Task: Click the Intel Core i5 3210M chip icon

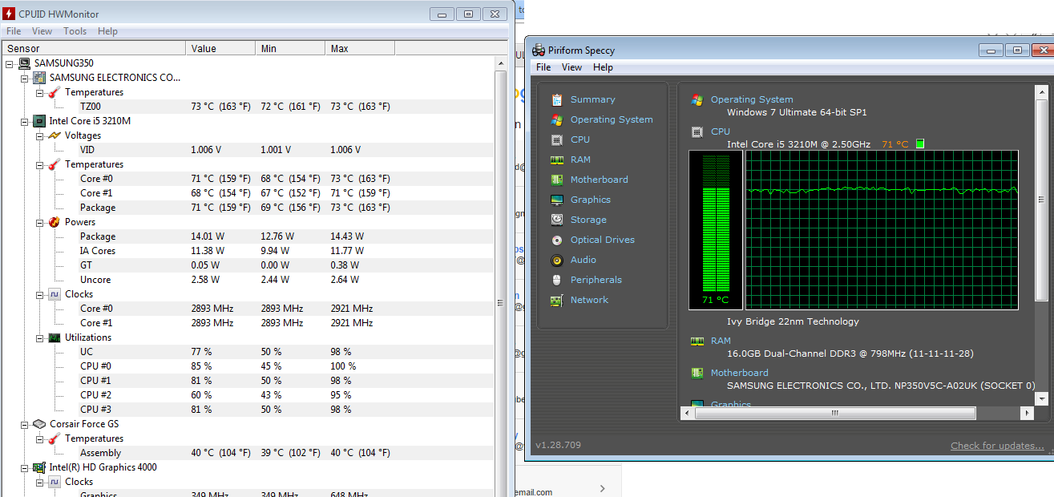Action: click(x=39, y=121)
